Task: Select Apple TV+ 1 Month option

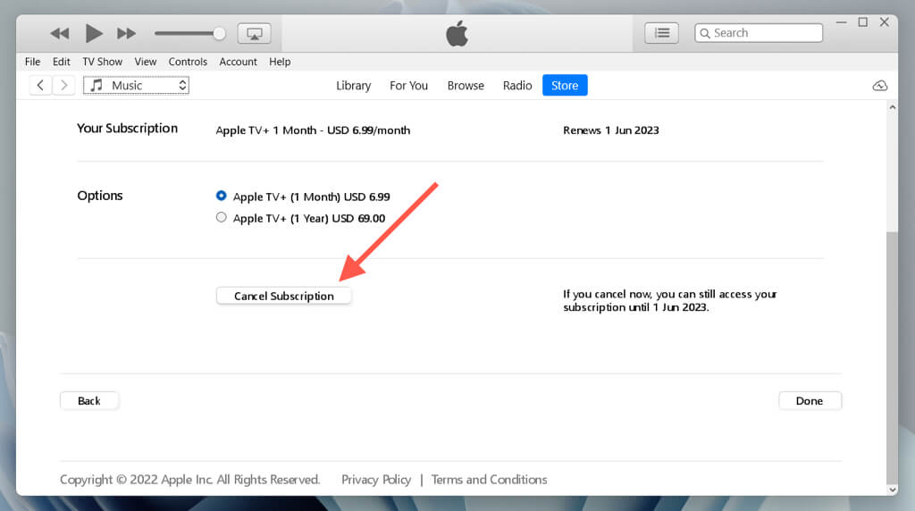Action: pos(222,197)
